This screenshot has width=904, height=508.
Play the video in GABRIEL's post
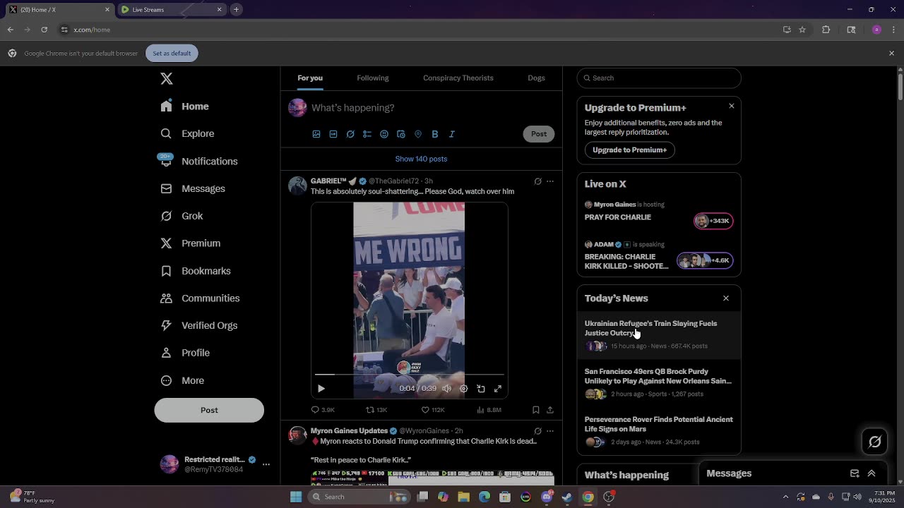(321, 389)
